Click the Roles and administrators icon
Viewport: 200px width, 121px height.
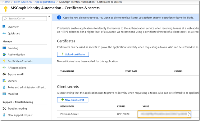4,87
